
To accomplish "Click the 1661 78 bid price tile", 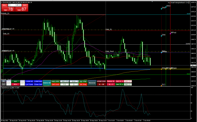I will 8,9.
